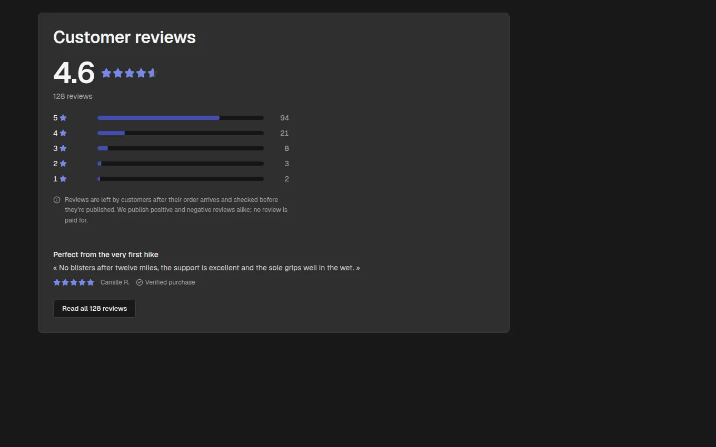
Task: Select the 5-star rating distribution bar
Action: pyautogui.click(x=181, y=118)
